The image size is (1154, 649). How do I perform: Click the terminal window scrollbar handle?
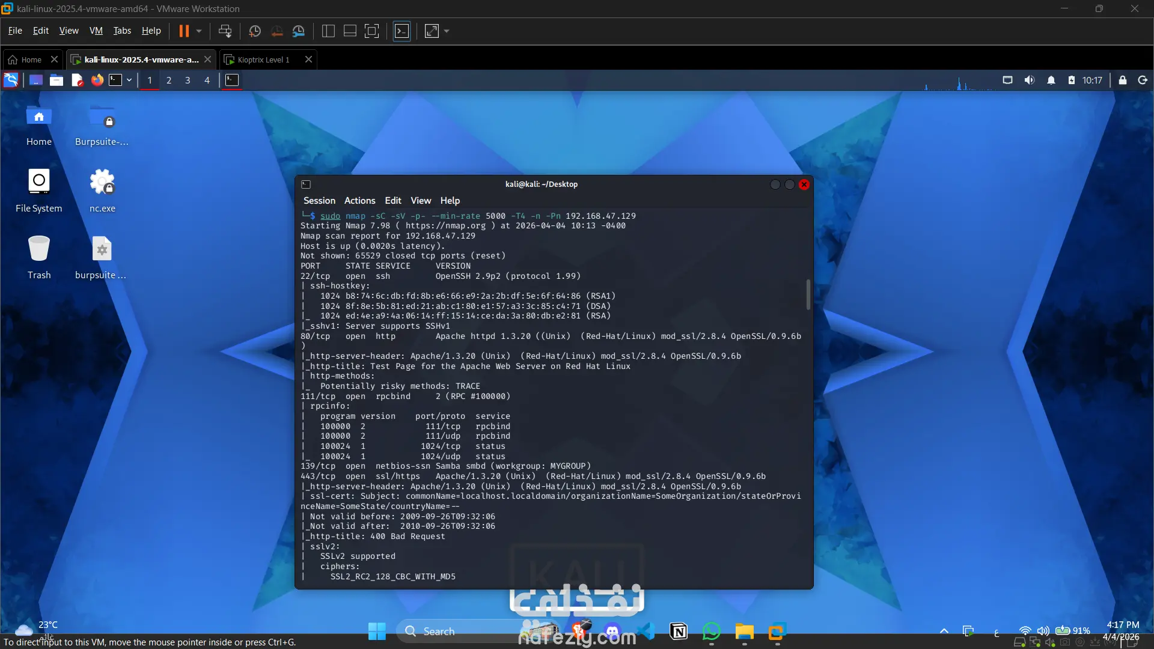(x=808, y=294)
